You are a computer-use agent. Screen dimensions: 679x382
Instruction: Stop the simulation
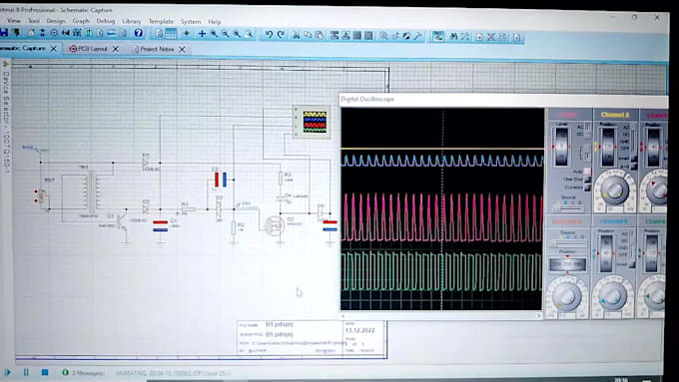point(45,372)
